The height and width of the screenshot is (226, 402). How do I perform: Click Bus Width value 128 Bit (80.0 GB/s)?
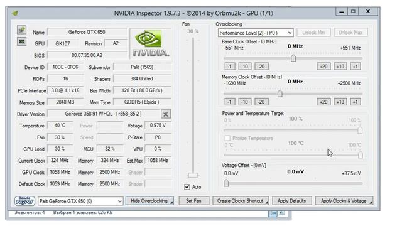(142, 90)
